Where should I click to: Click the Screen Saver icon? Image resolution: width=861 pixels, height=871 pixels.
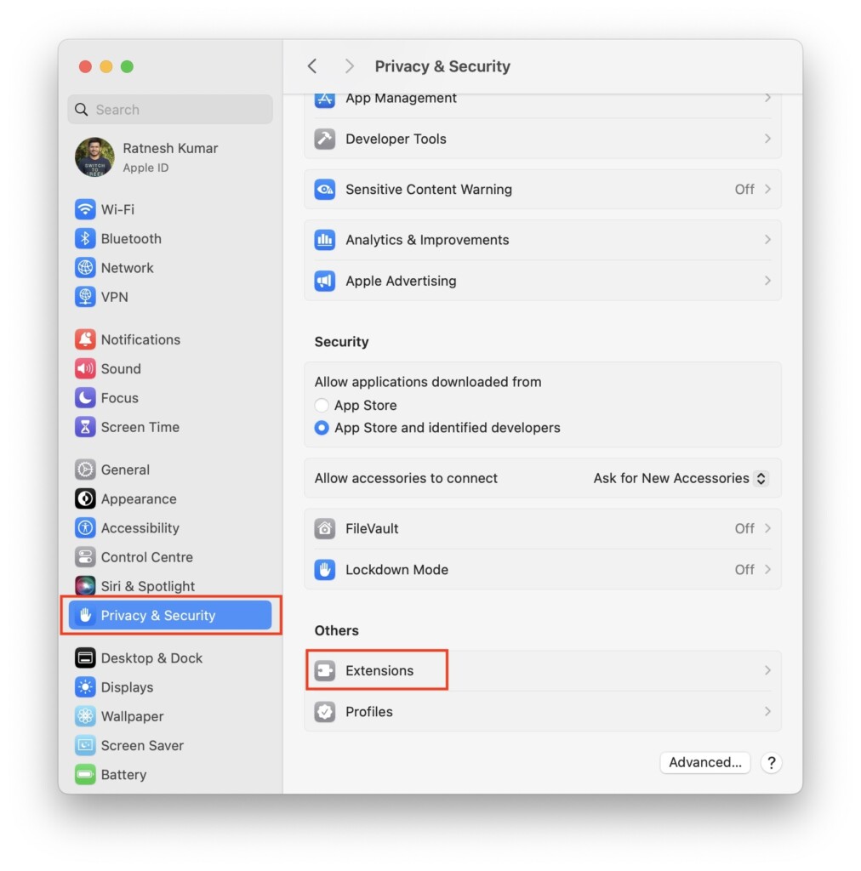tap(85, 745)
